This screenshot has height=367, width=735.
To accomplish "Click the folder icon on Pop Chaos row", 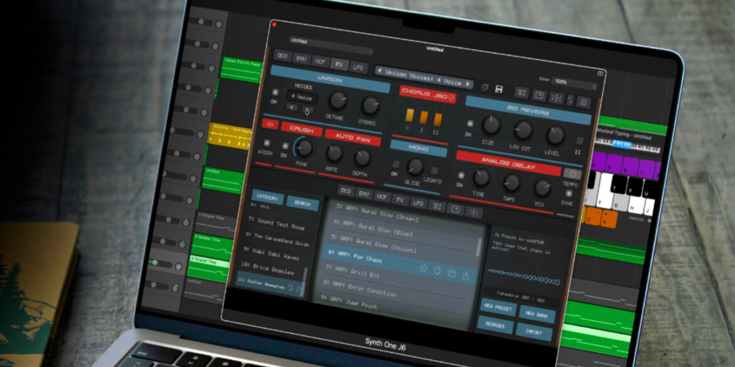I will 452,274.
